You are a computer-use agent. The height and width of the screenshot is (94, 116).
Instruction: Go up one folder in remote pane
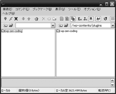61,25
